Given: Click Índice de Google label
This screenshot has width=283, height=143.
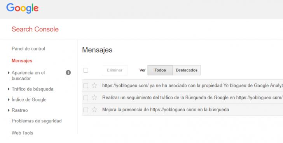Looking at the screenshot, I should (x=29, y=99).
